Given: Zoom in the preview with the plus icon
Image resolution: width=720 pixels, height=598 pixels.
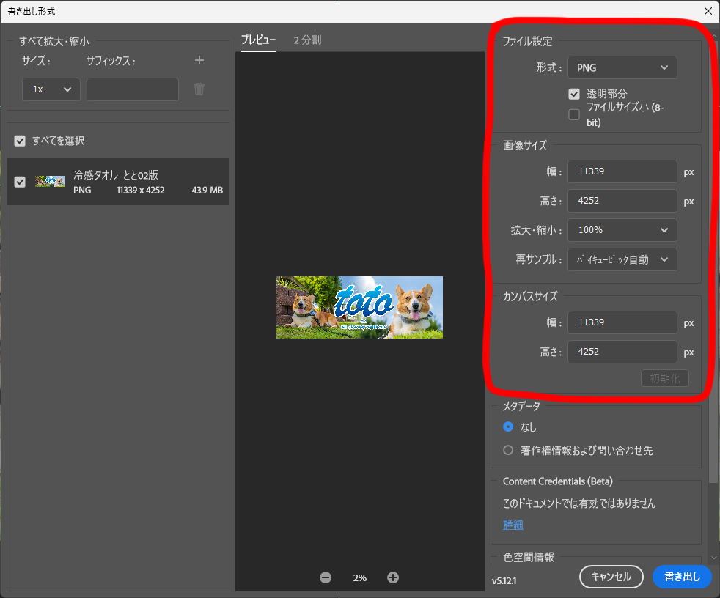Looking at the screenshot, I should (393, 577).
